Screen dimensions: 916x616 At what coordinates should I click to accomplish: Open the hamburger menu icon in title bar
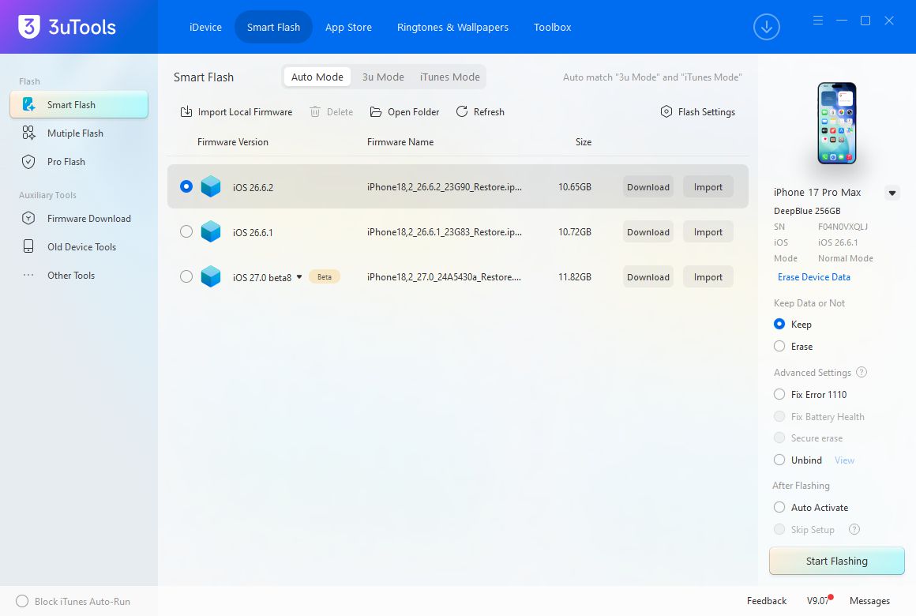818,21
